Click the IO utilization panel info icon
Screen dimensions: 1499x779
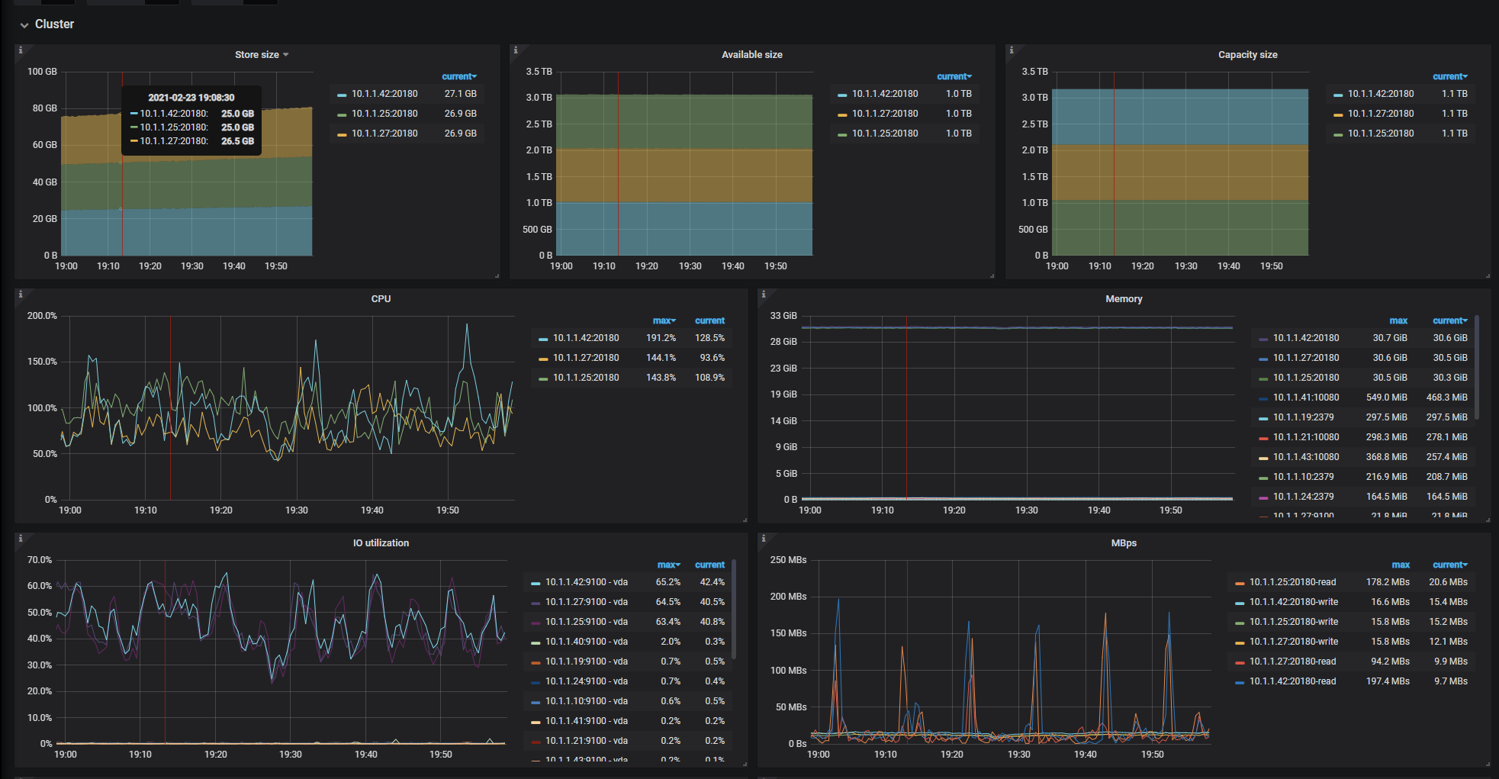coord(21,539)
